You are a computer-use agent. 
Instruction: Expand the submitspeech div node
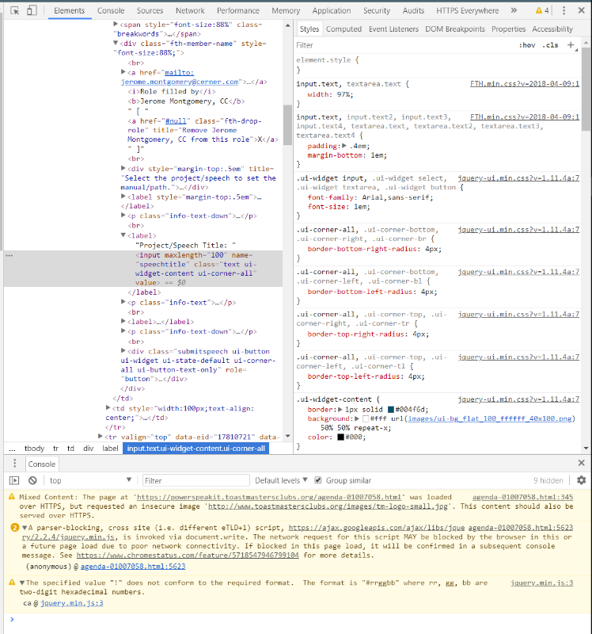click(123, 350)
